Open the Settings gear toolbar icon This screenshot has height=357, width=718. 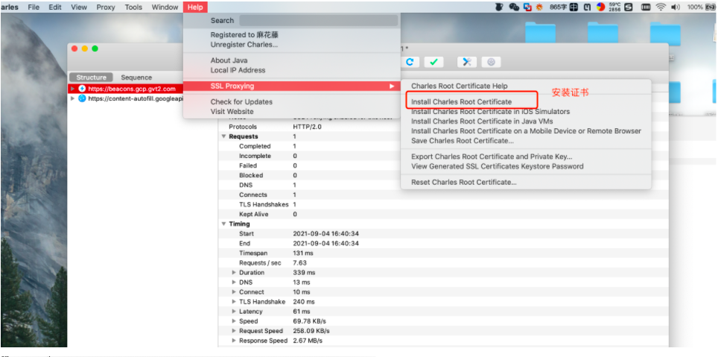(x=492, y=62)
